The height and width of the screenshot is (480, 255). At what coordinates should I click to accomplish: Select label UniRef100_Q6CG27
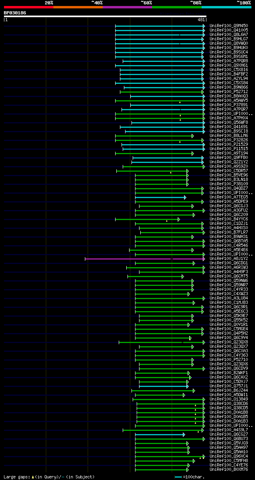pyautogui.click(x=229, y=434)
